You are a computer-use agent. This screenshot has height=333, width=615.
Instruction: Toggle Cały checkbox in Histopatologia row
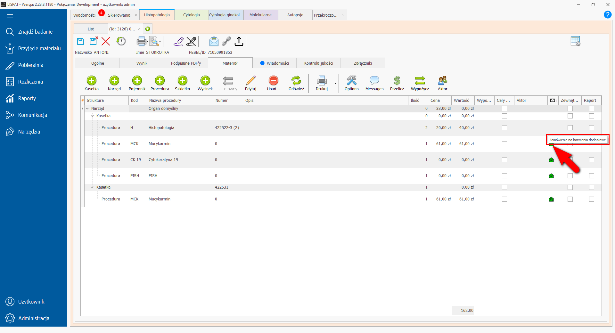tap(504, 128)
